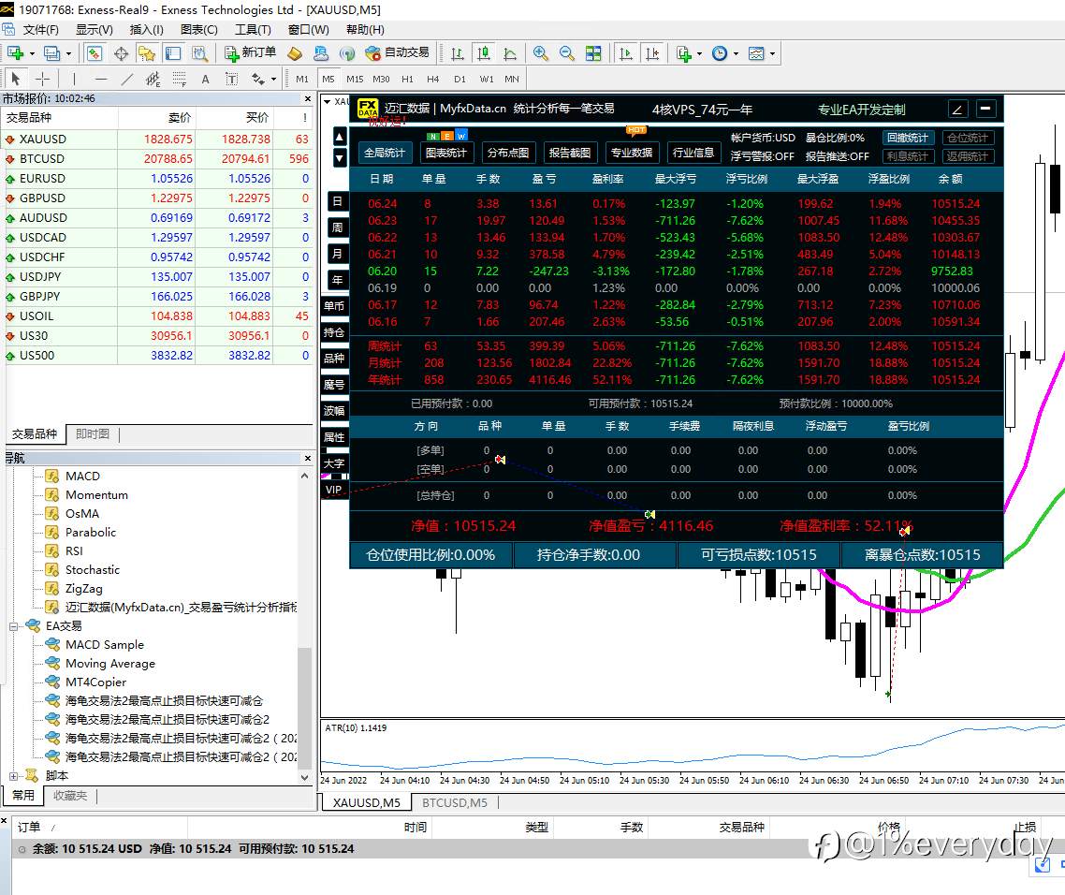Image resolution: width=1065 pixels, height=895 pixels.
Task: Select the equidistant channel tool
Action: click(x=153, y=79)
